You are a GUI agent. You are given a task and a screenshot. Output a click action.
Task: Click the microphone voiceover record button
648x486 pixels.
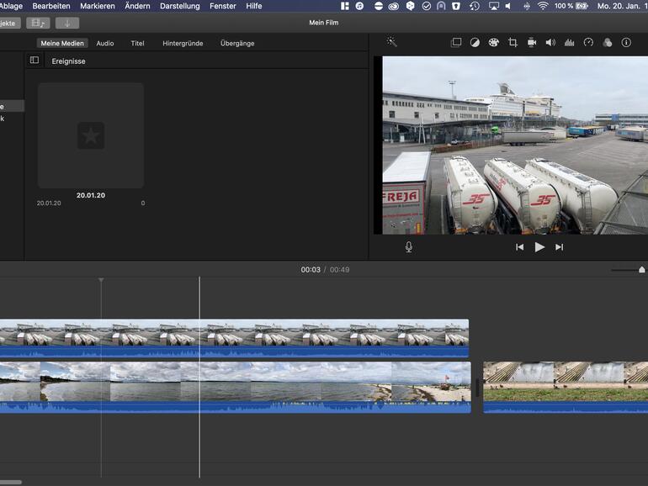tap(409, 247)
